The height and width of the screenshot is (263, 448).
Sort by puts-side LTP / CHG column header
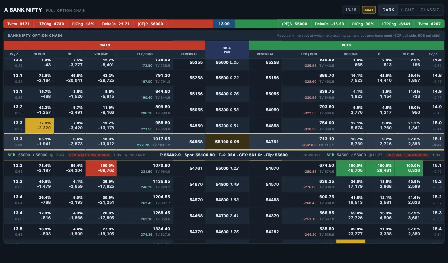(309, 54)
